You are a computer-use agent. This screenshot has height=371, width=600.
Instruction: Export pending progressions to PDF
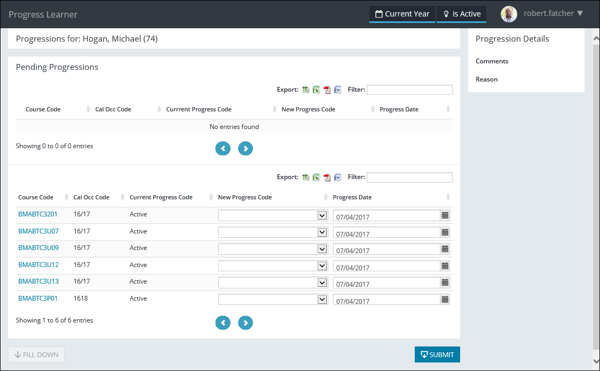click(327, 90)
